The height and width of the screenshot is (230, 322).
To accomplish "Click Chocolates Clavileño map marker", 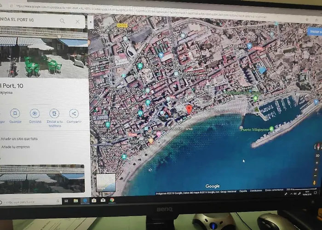I will [272, 34].
